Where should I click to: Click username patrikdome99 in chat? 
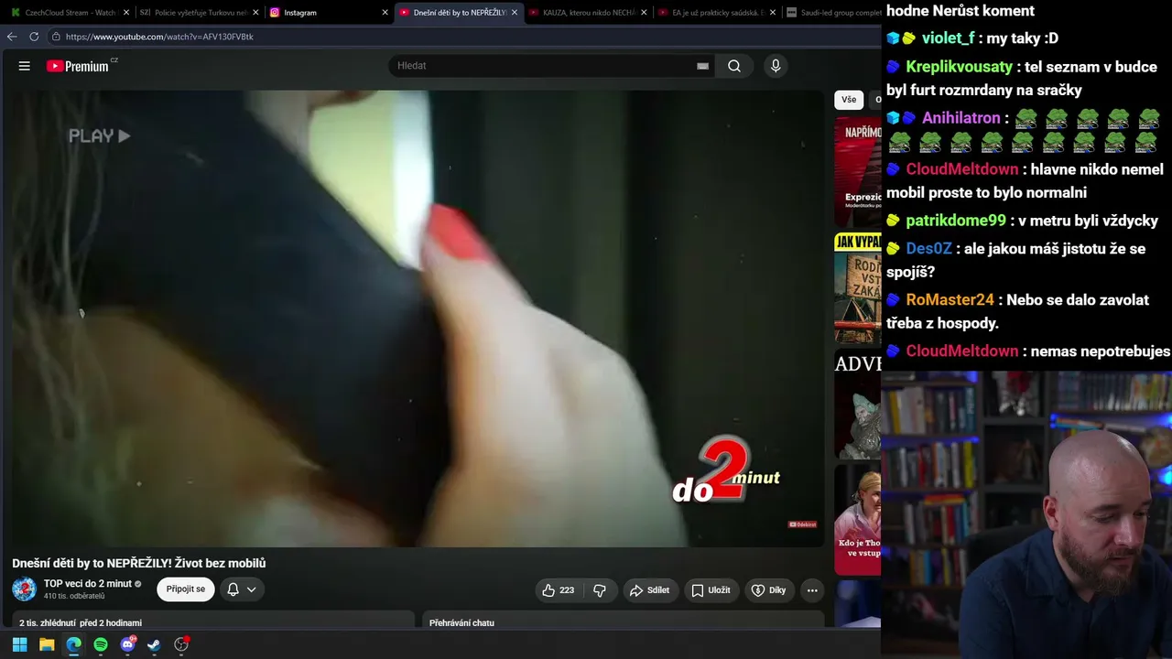click(x=956, y=221)
